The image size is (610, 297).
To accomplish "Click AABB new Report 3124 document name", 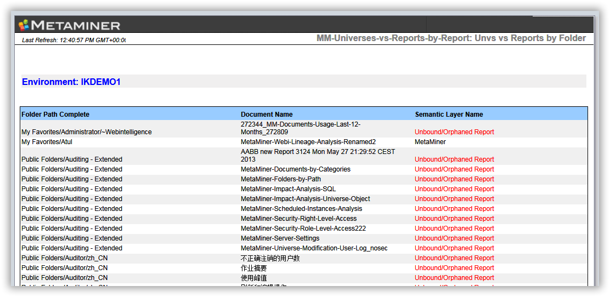I will [318, 156].
